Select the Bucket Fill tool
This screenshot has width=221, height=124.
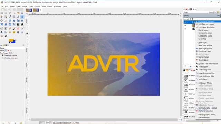coord(2,28)
